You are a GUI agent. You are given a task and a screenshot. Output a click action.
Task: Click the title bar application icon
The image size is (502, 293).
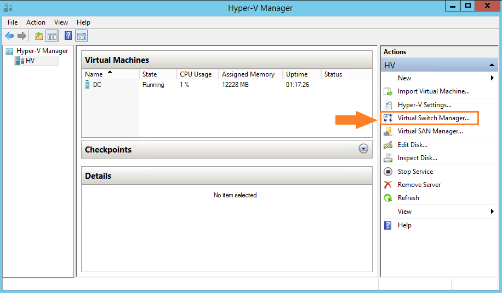pyautogui.click(x=8, y=8)
